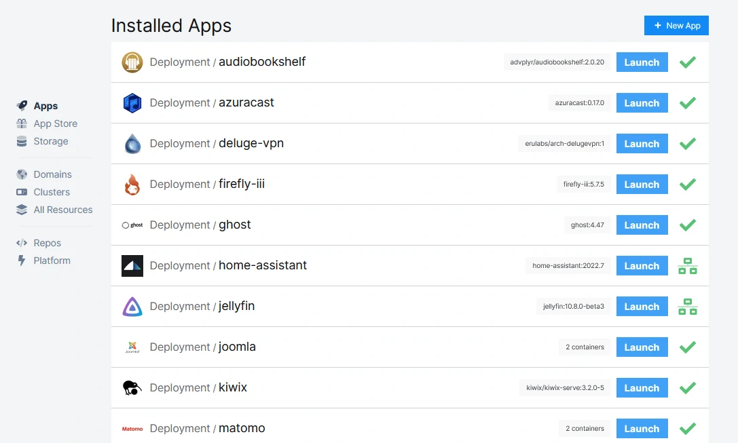Click the database icon beside Storage
Image resolution: width=738 pixels, height=443 pixels.
[22, 141]
